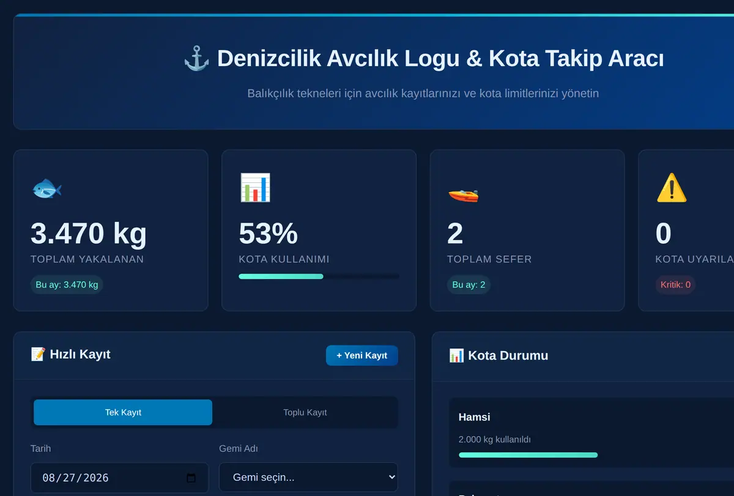Click the fish icon on the catch card

tap(46, 188)
